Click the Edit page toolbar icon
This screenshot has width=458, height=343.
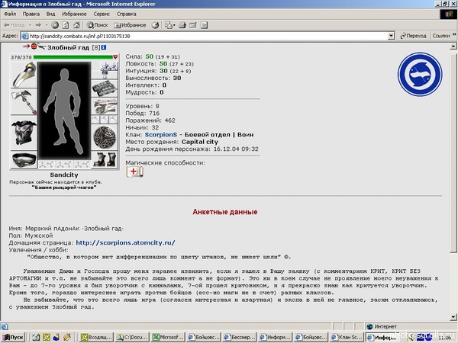tap(193, 25)
